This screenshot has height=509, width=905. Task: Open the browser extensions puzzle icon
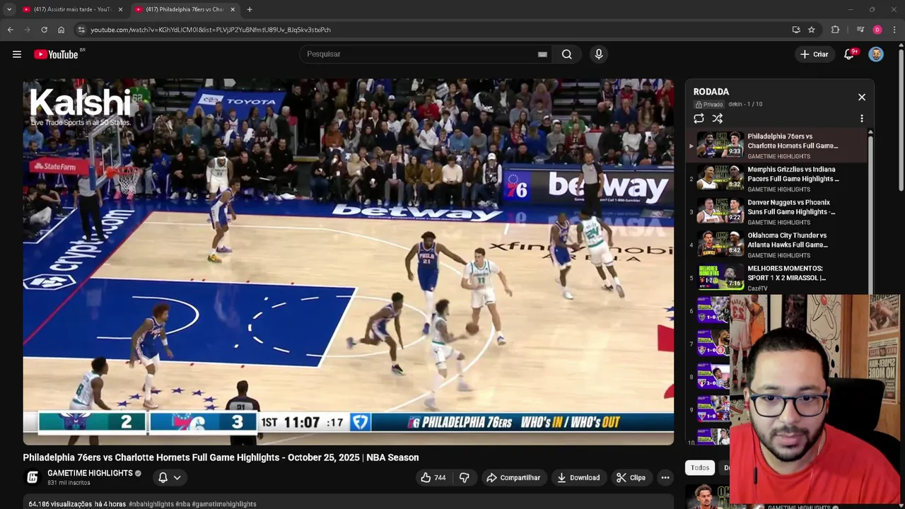click(836, 30)
